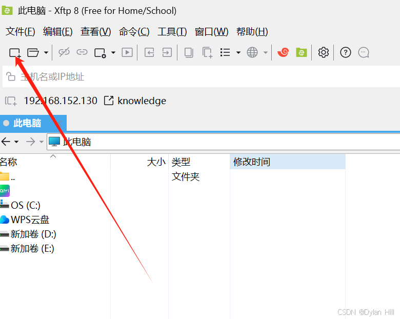Open the knowledge session shortcut
The image size is (400, 319).
click(135, 101)
